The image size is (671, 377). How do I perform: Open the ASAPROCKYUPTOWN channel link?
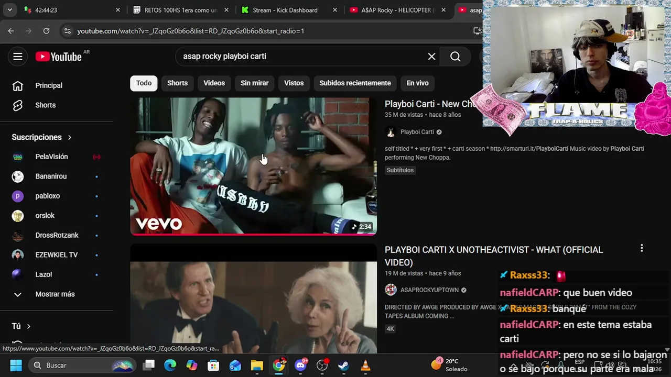coord(429,290)
